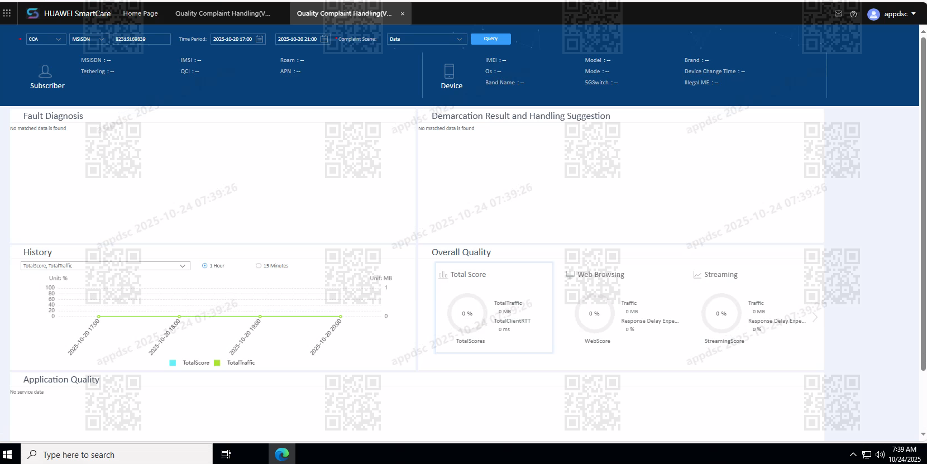Click the Demarcation Result and Handling Suggestion heading
The height and width of the screenshot is (464, 927).
tap(521, 116)
